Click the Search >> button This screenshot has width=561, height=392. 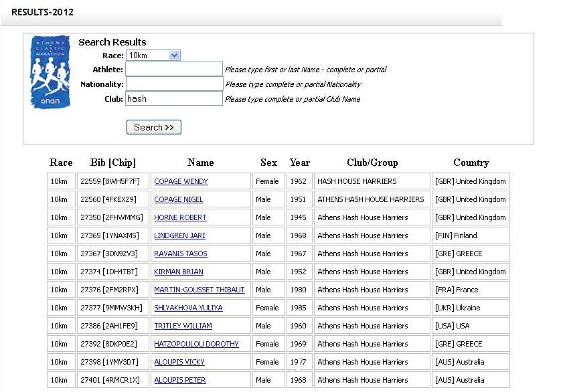point(154,127)
